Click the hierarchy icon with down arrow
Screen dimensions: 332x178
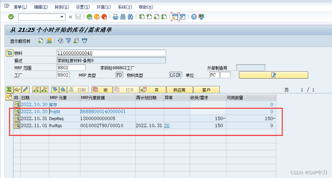click(x=45, y=90)
